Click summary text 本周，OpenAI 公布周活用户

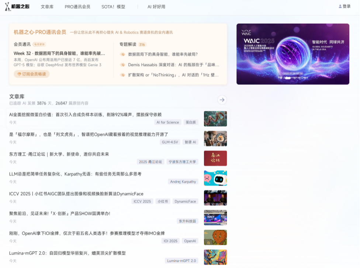pyautogui.click(x=58, y=62)
